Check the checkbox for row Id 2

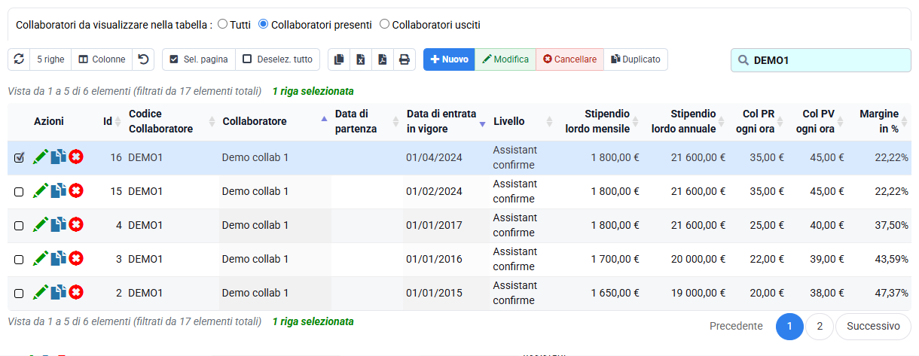19,293
